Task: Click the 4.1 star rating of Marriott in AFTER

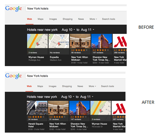Action: point(119,117)
